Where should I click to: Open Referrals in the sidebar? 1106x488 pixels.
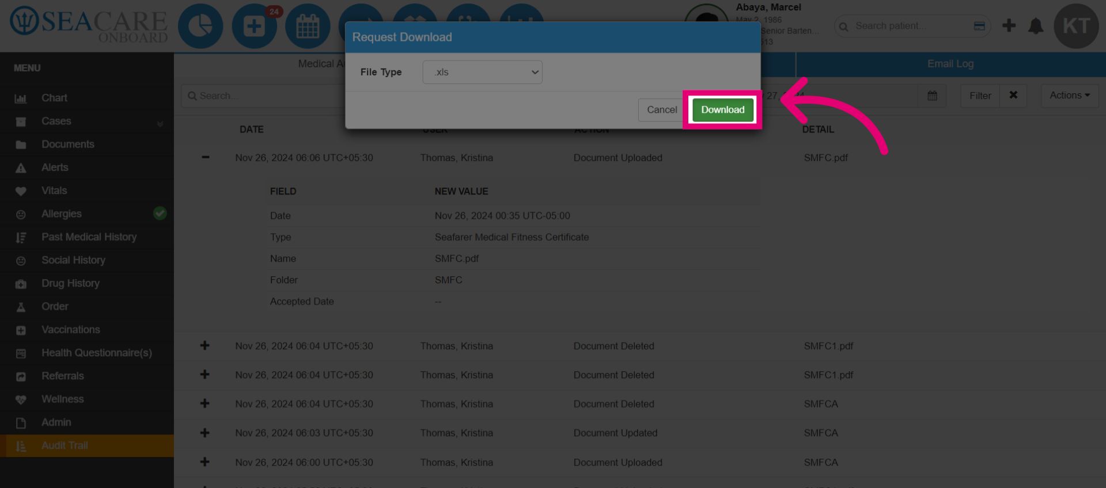tap(62, 376)
